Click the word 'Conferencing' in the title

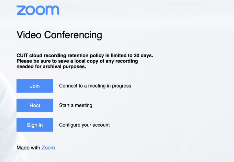click(x=73, y=35)
